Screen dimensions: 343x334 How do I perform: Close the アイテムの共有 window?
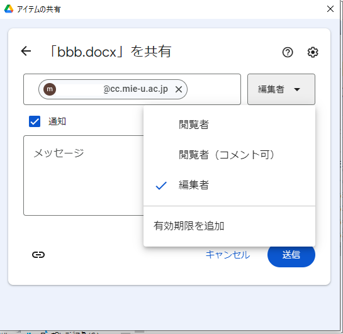coord(330,9)
